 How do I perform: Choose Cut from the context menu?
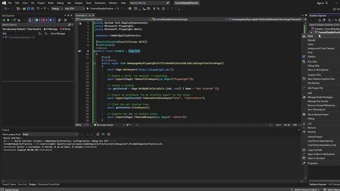[309, 124]
